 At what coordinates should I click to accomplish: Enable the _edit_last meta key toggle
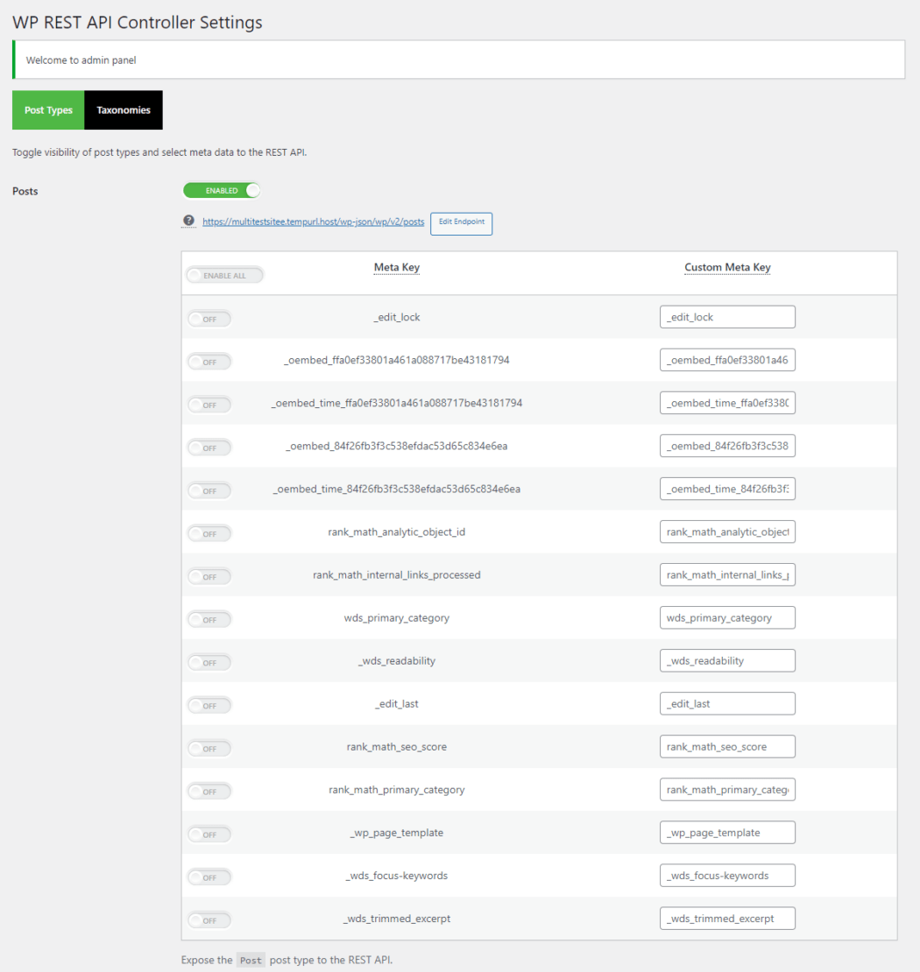tap(209, 706)
